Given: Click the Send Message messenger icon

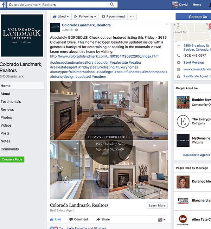Looking at the screenshot, I should point(179,63).
